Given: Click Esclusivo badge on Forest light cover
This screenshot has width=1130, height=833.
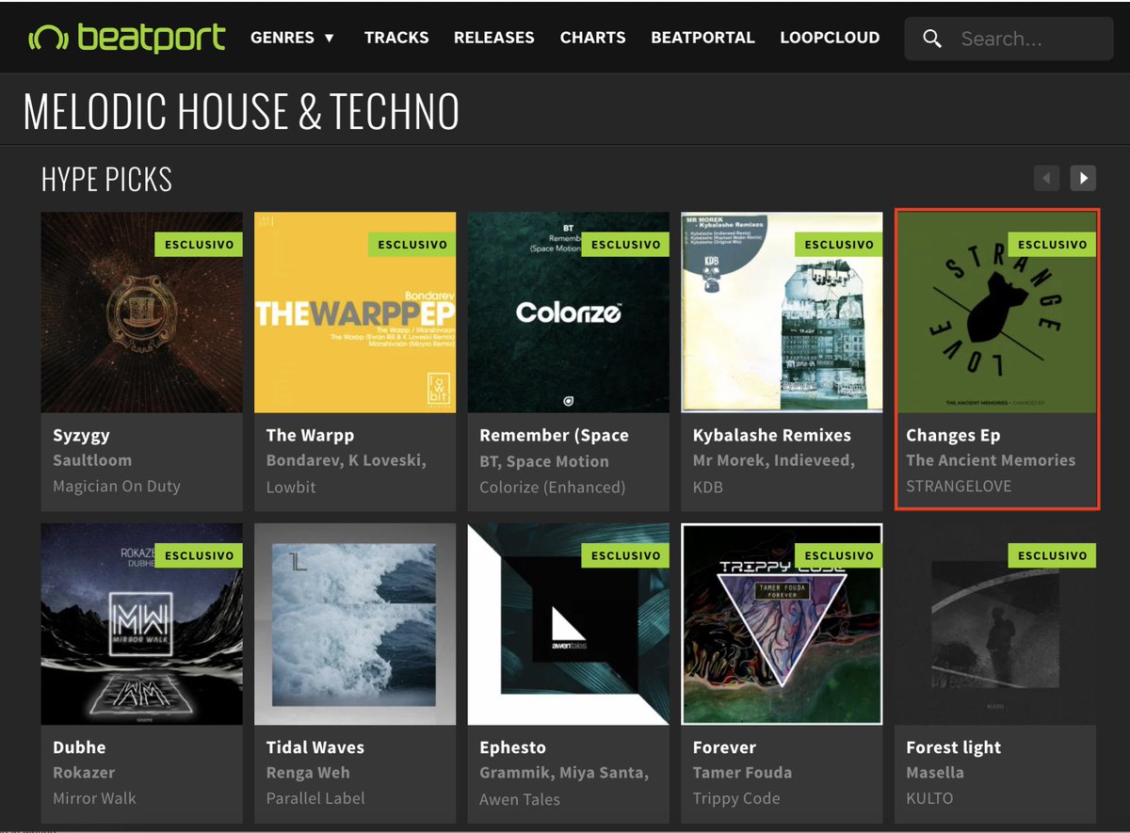Looking at the screenshot, I should point(1052,555).
